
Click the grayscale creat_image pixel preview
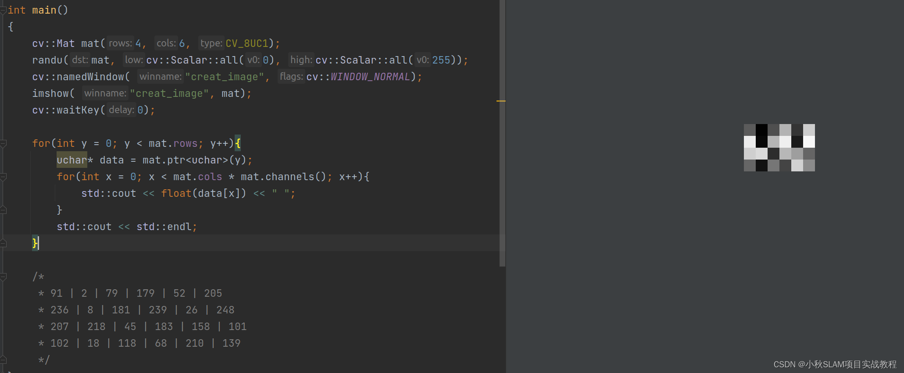tap(779, 148)
